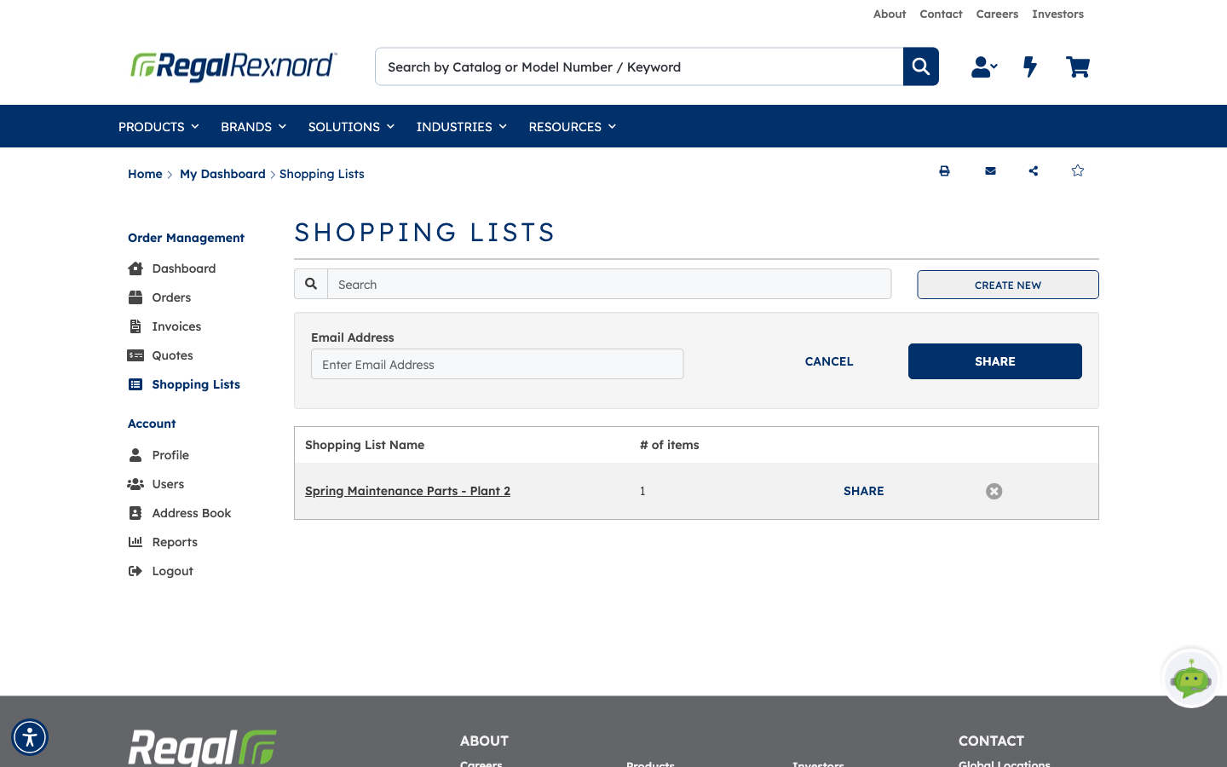
Task: Expand the Resources menu
Action: point(573,127)
